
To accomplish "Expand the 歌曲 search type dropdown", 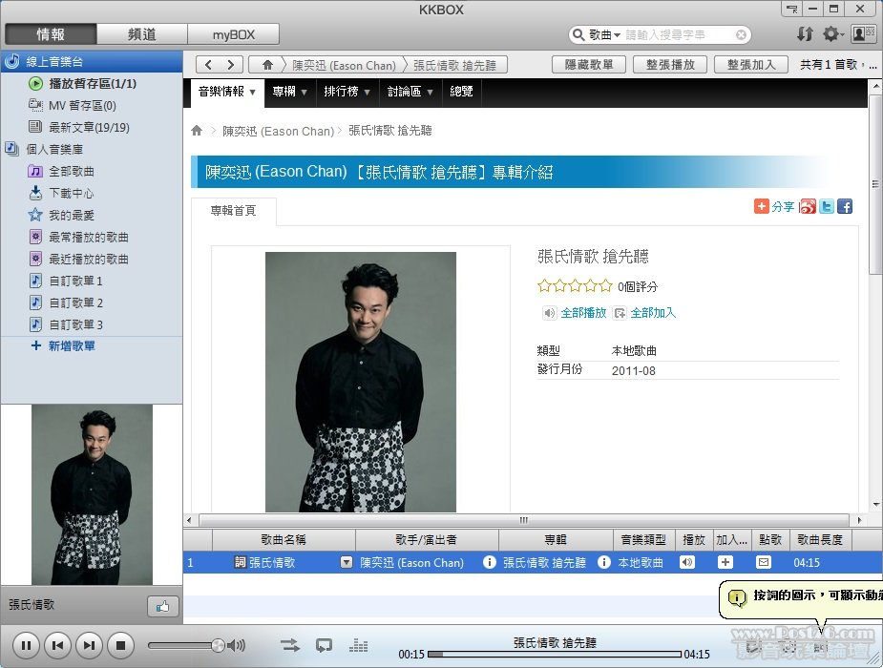I will tap(604, 35).
